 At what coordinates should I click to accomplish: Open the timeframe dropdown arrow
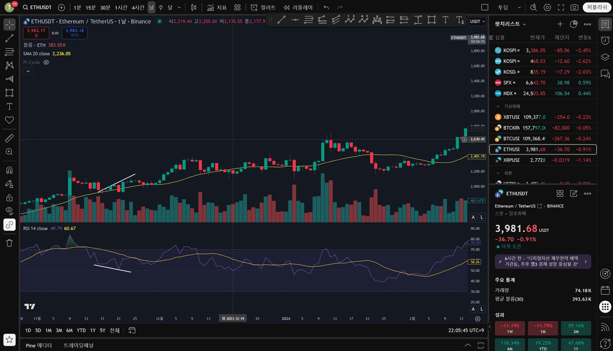click(x=179, y=7)
